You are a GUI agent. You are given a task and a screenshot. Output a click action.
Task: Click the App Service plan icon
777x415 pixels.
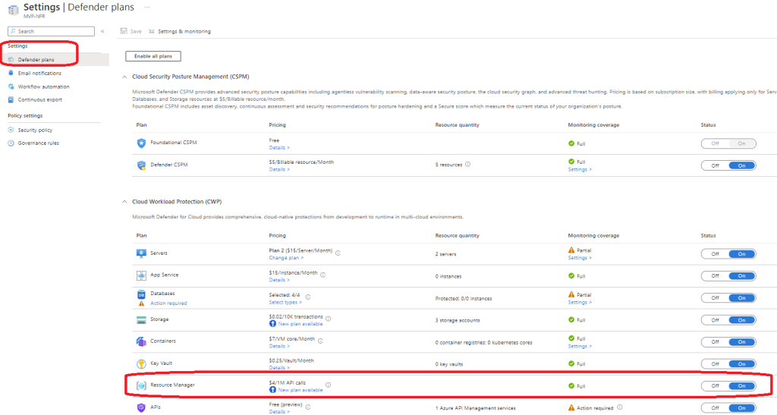tap(141, 275)
